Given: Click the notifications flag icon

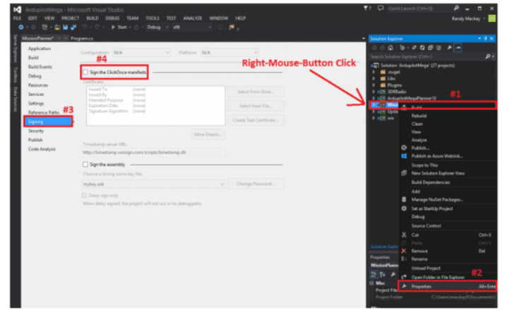Looking at the screenshot, I should (366, 8).
